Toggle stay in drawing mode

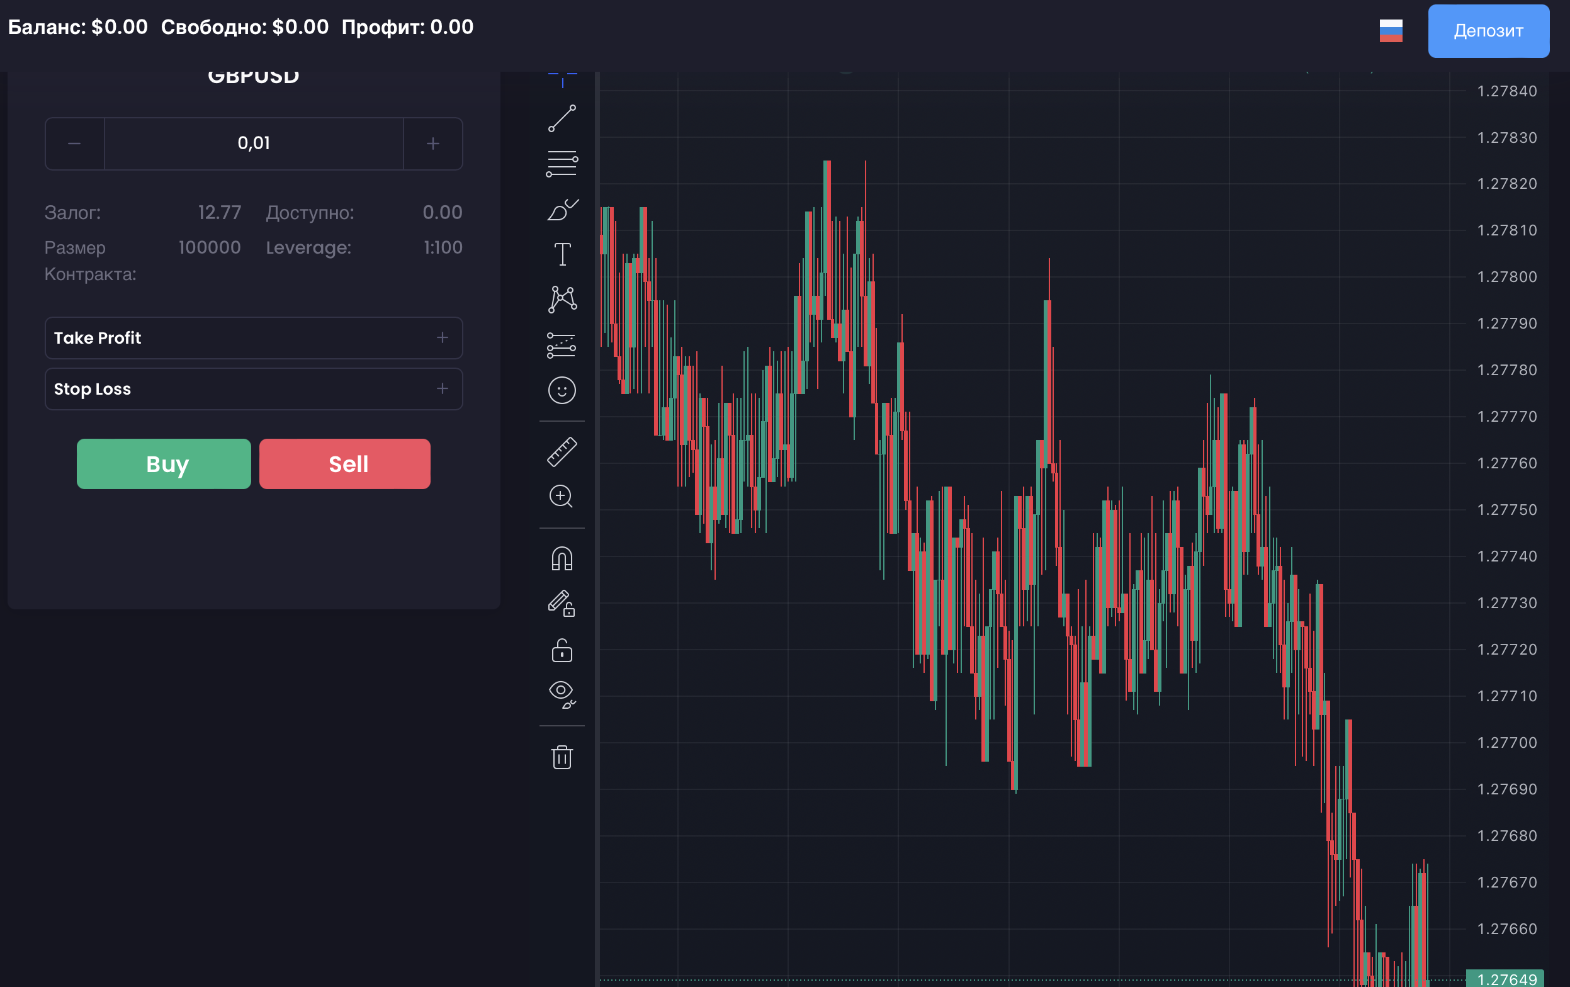tap(562, 603)
